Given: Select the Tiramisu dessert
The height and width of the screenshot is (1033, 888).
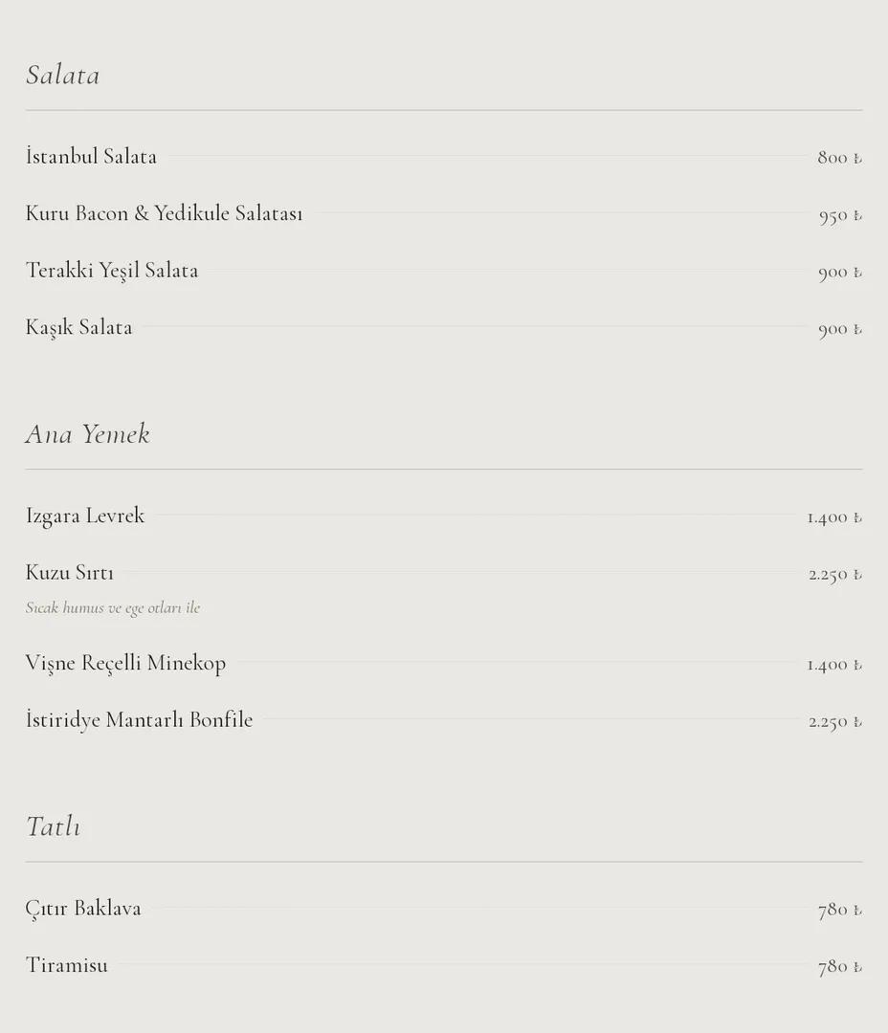Looking at the screenshot, I should (67, 965).
